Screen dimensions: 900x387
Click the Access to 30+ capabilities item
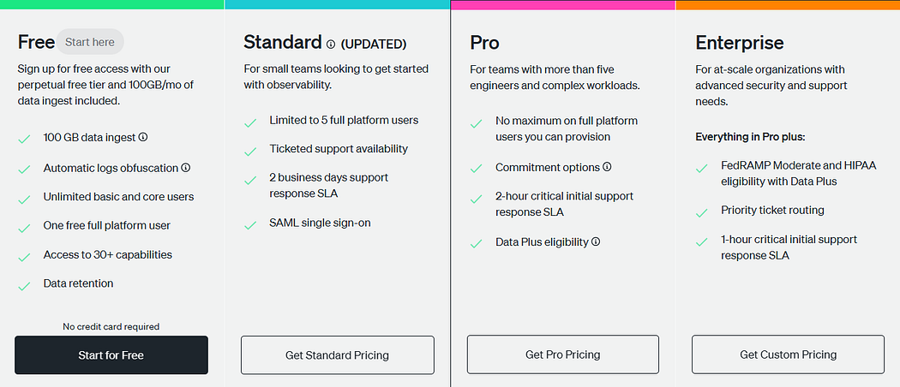click(x=107, y=255)
